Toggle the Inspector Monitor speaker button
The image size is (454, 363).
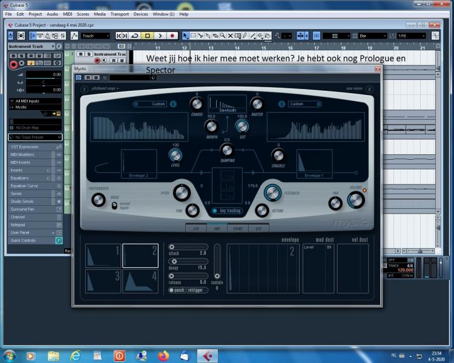point(22,63)
